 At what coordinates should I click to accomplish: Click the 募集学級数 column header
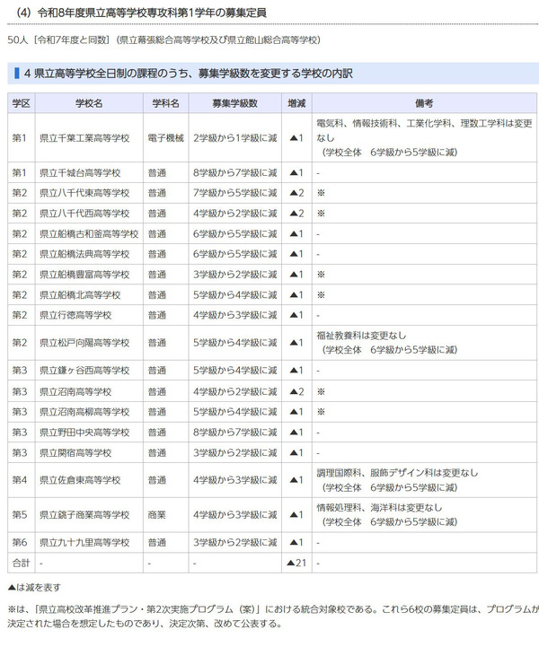click(235, 103)
